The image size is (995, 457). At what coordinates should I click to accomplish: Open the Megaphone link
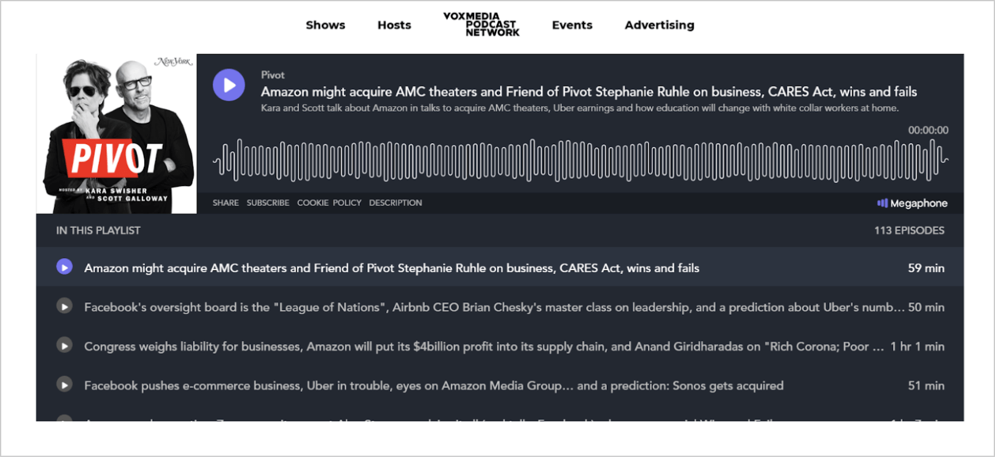[913, 203]
